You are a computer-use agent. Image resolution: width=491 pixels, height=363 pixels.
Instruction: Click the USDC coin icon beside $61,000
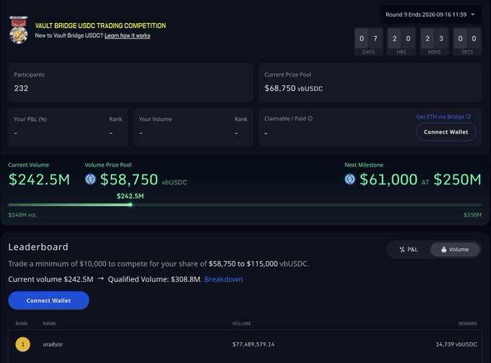click(349, 179)
